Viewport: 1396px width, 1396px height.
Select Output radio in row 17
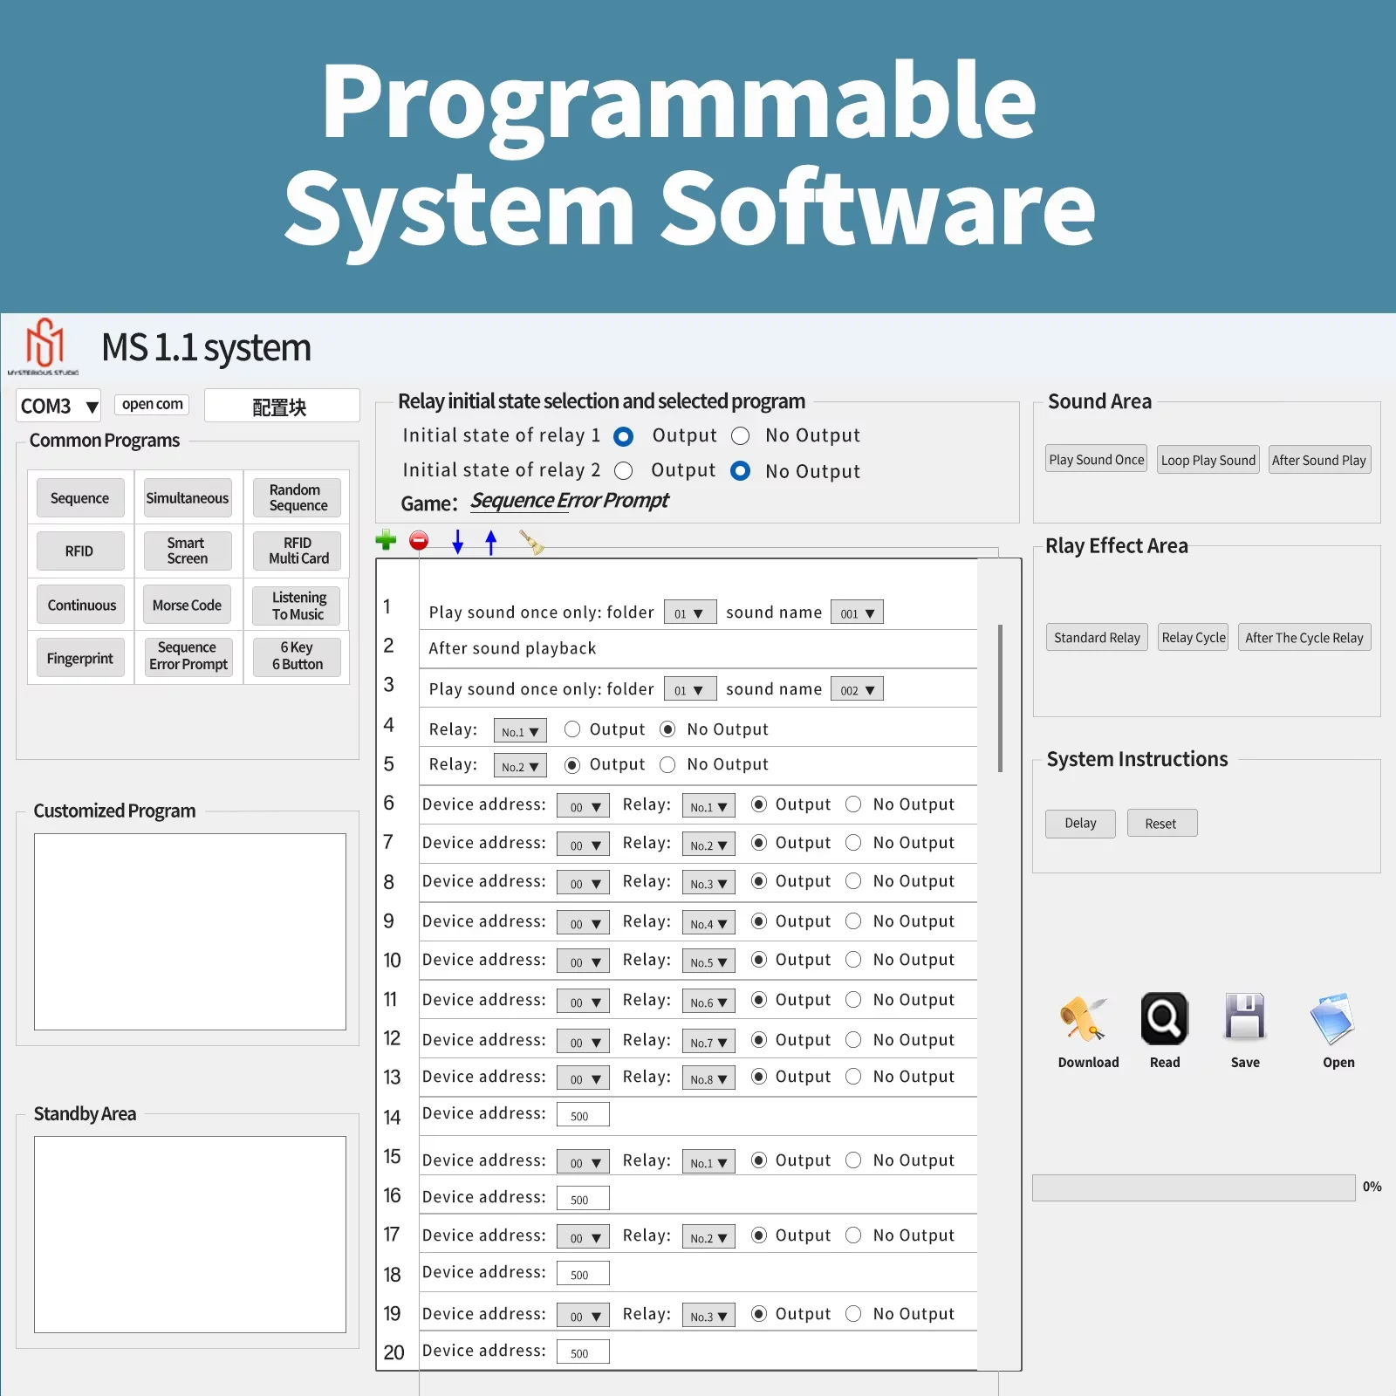(x=759, y=1235)
